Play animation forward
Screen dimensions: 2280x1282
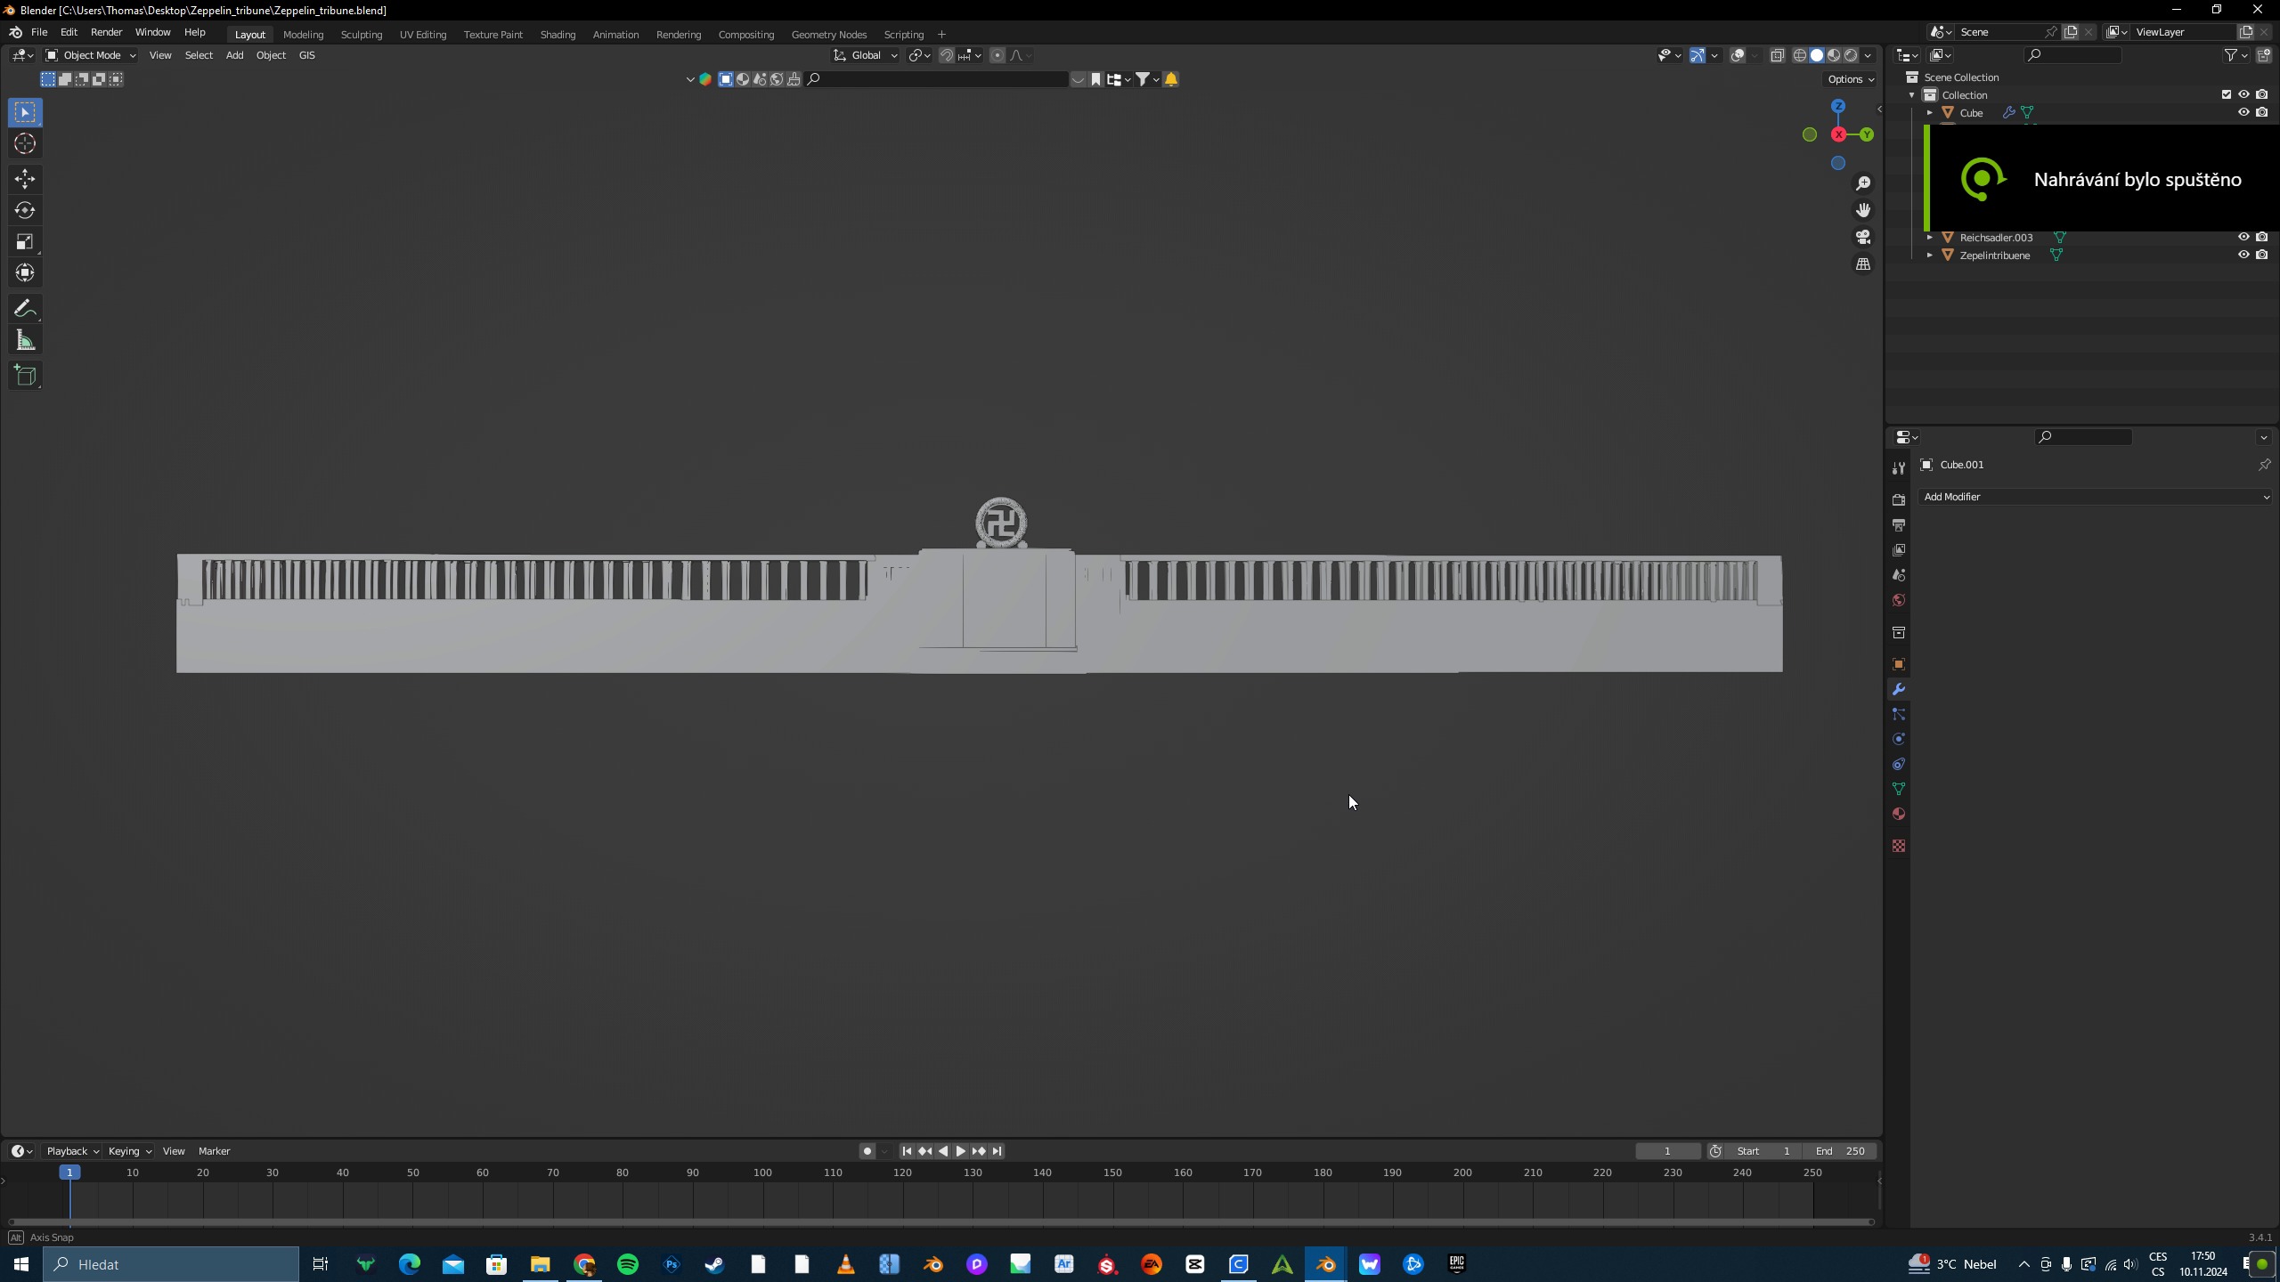[x=961, y=1151]
